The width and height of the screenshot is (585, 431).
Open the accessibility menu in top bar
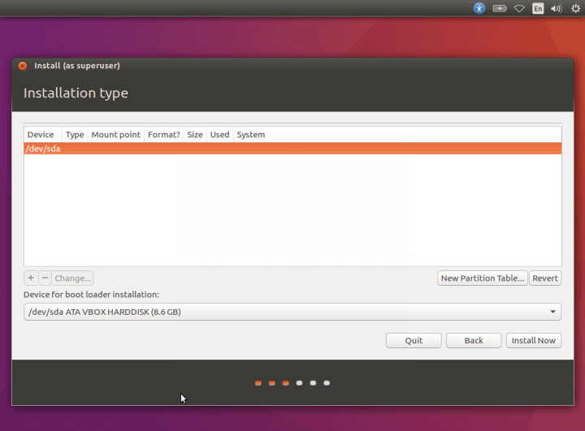(479, 8)
